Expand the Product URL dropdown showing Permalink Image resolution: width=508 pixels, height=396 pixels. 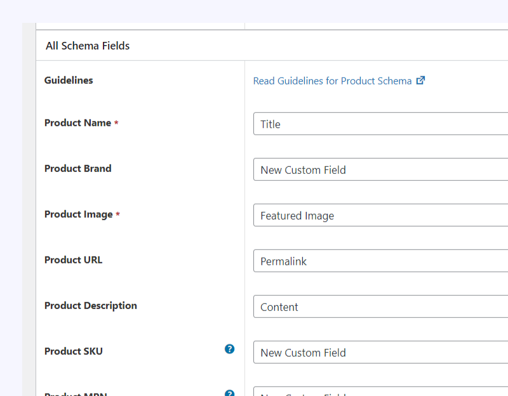[381, 261]
